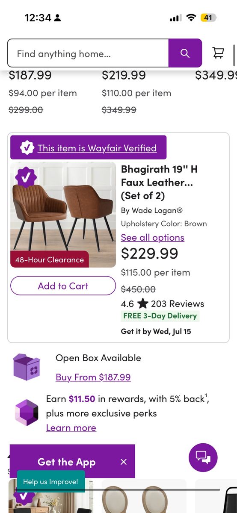Open the brown faux leather chairs image

(63, 215)
